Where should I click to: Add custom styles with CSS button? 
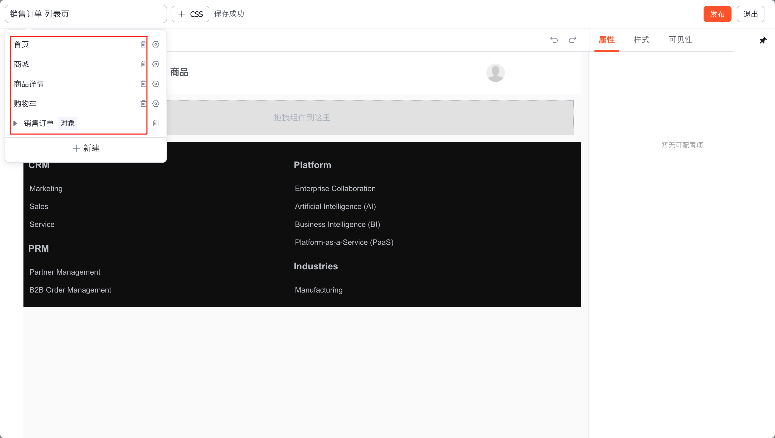[190, 14]
